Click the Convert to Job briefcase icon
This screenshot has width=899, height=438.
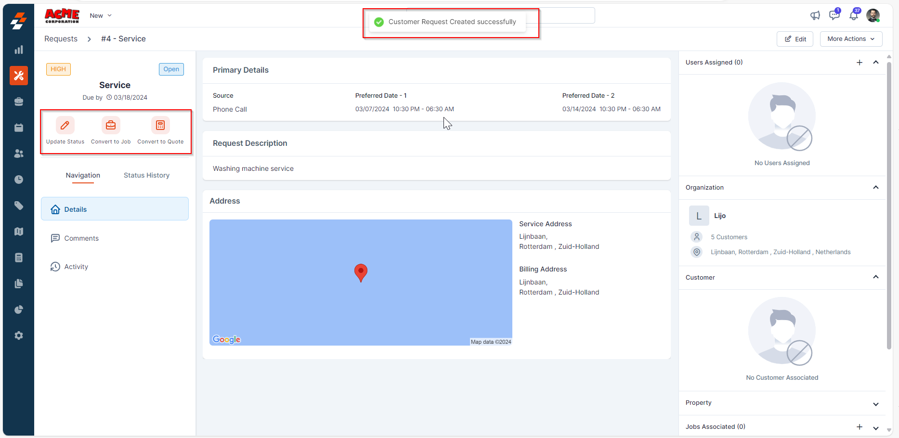coord(111,126)
